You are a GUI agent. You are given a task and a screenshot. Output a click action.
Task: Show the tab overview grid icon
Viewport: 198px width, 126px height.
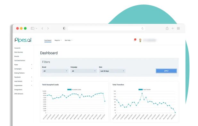click(178, 28)
